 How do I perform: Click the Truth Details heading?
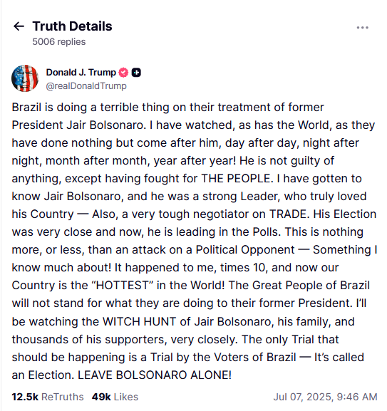point(73,26)
